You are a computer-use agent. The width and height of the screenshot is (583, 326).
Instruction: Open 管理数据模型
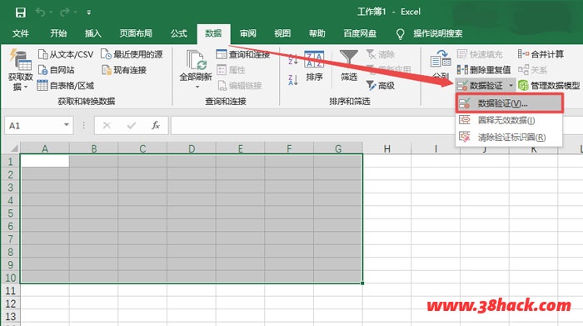[549, 86]
